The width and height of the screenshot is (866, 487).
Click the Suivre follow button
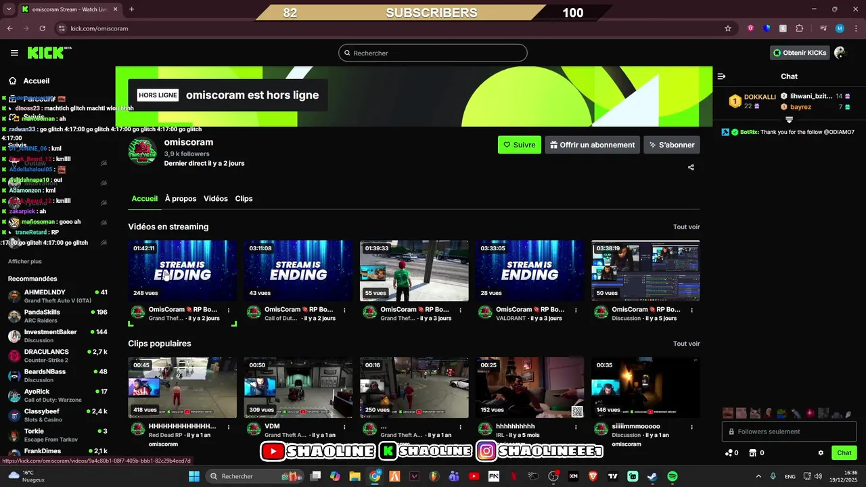520,145
